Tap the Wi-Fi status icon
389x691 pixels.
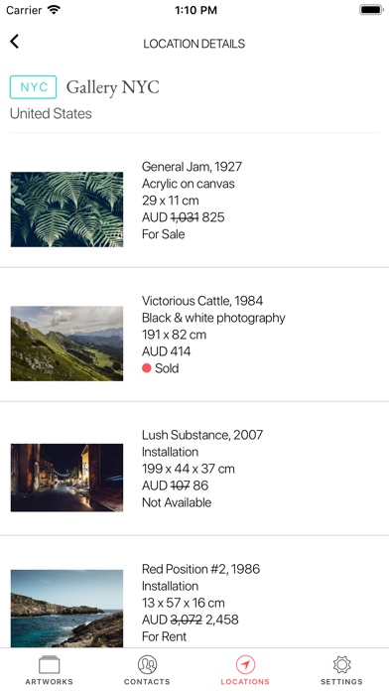pos(55,10)
